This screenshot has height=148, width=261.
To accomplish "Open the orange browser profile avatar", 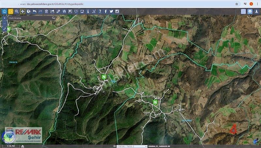I will tap(251, 4).
